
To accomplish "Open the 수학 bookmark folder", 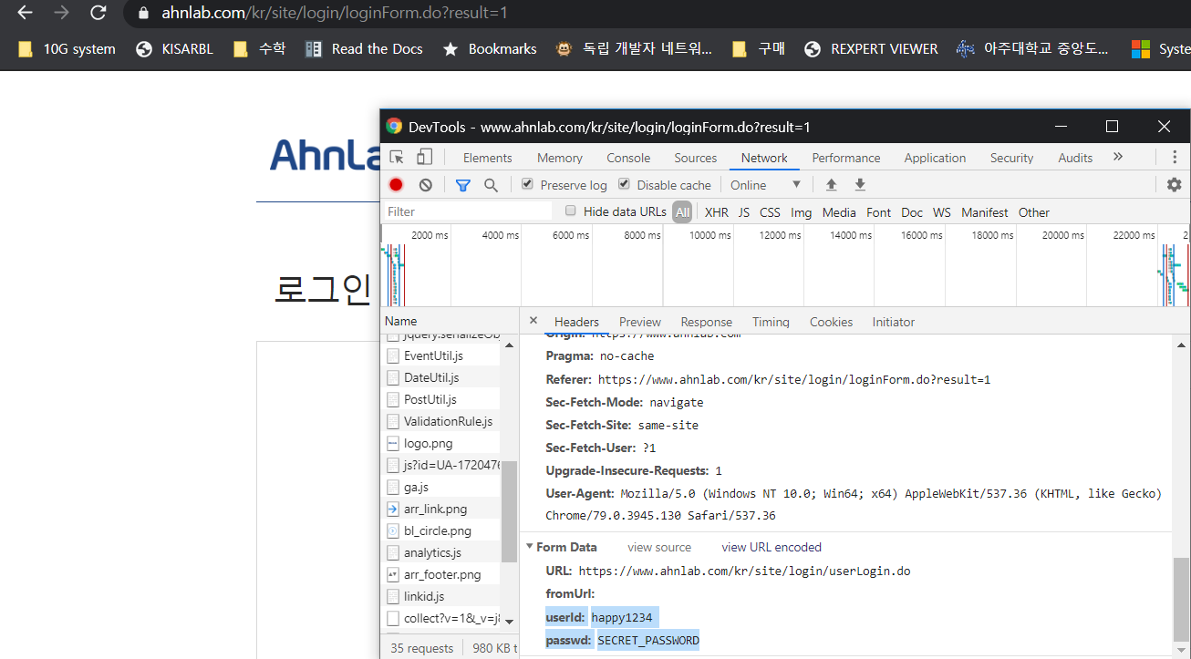I will point(260,48).
